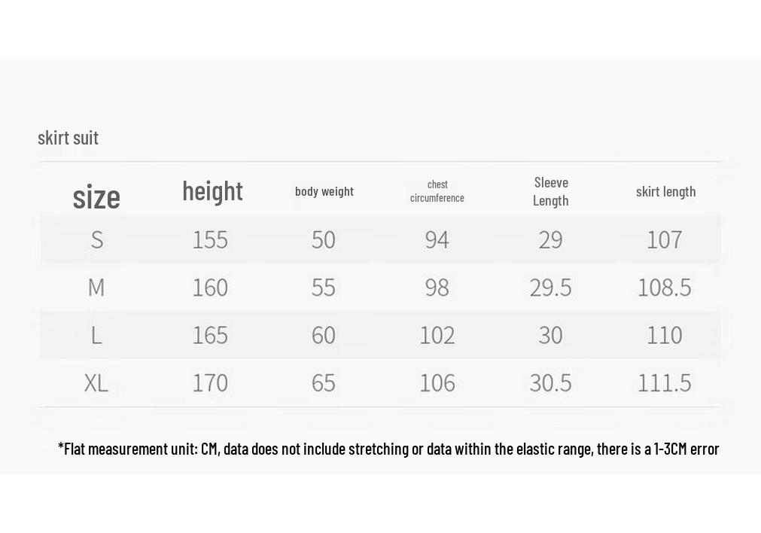Select the S size row label
The height and width of the screenshot is (533, 761).
[x=97, y=240]
